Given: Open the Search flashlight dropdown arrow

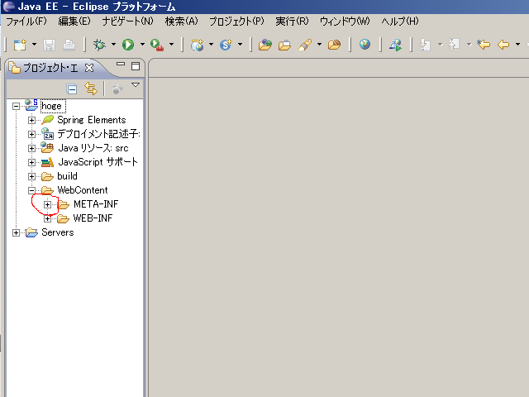Looking at the screenshot, I should [x=319, y=44].
